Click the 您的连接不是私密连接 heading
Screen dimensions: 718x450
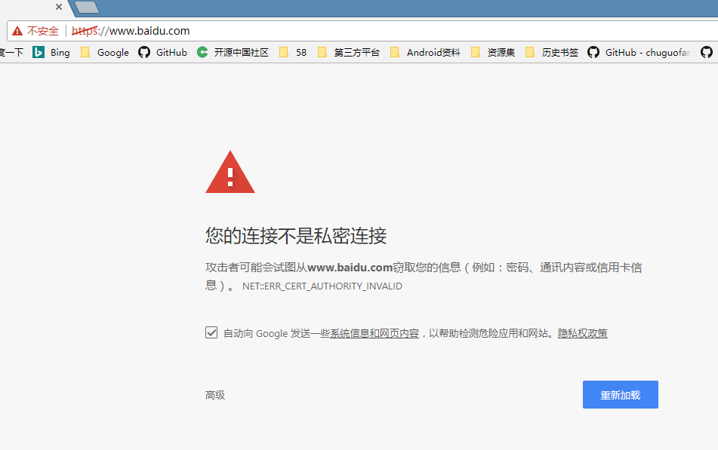click(x=296, y=236)
